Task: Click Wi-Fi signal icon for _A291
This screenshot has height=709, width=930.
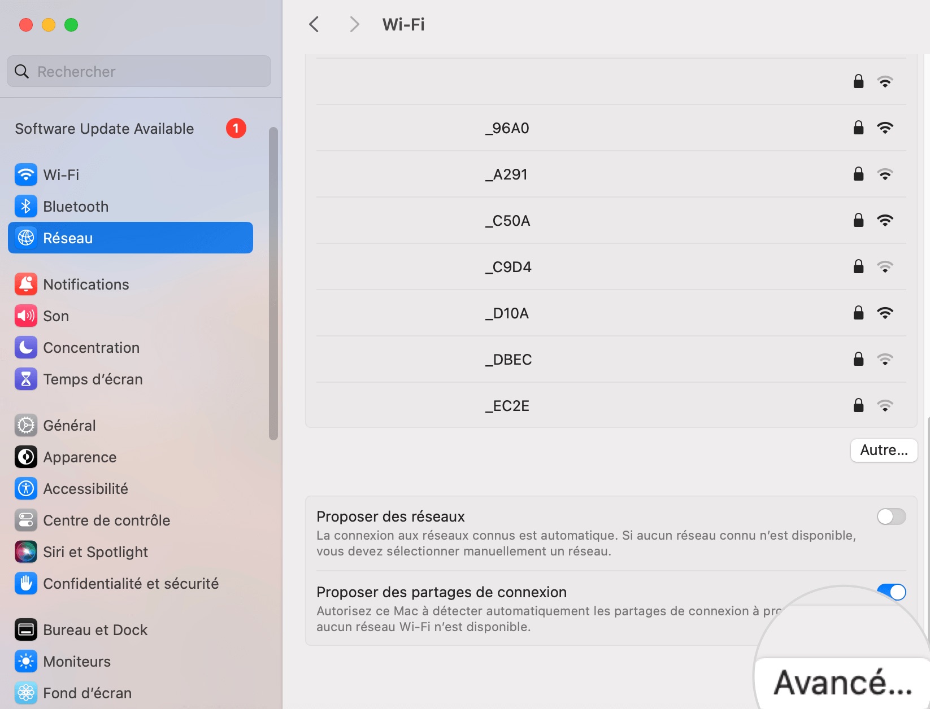Action: tap(885, 174)
